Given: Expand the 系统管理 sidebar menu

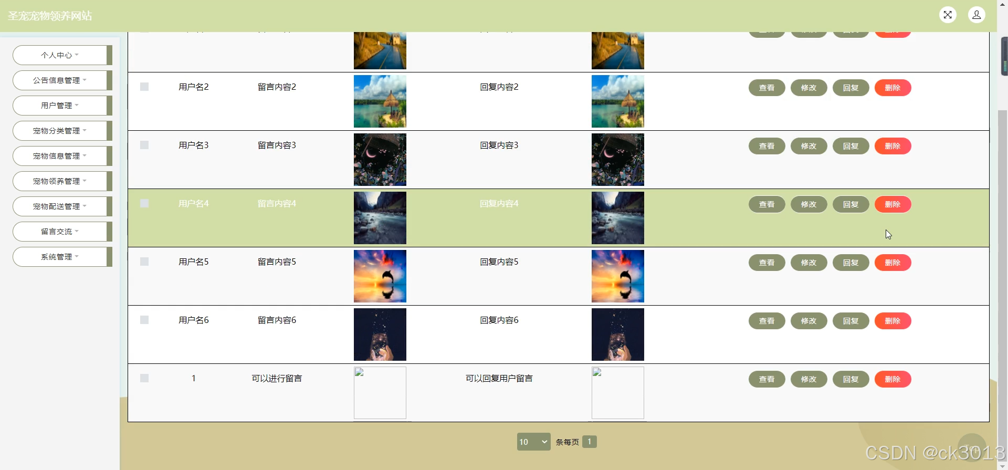Looking at the screenshot, I should pos(62,257).
